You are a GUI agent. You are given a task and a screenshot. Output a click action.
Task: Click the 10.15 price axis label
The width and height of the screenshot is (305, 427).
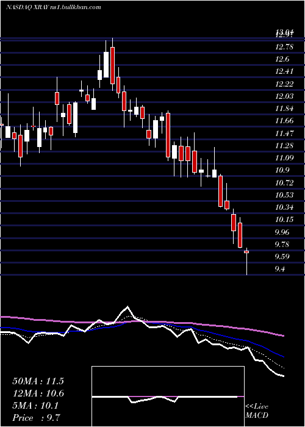coord(284,220)
